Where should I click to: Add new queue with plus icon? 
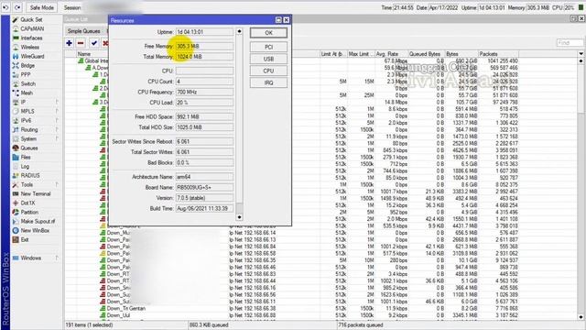(x=70, y=43)
